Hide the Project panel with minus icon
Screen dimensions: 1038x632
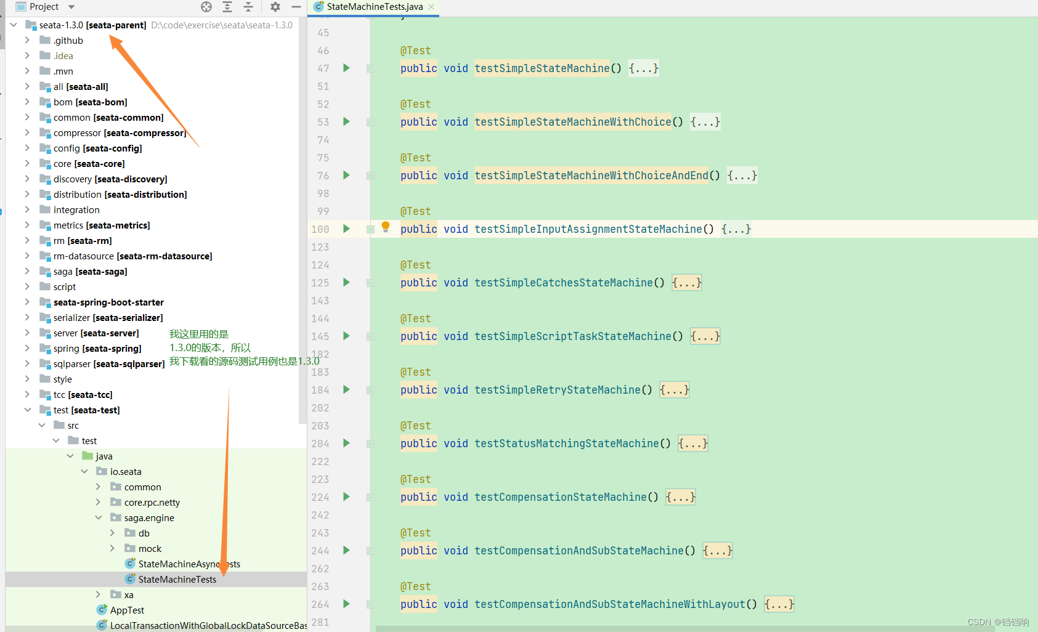(x=296, y=7)
